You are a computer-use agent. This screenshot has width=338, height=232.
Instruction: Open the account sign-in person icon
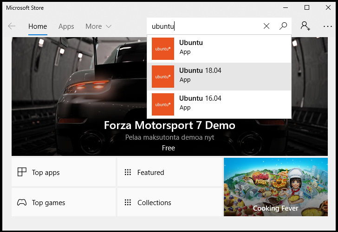coord(305,26)
